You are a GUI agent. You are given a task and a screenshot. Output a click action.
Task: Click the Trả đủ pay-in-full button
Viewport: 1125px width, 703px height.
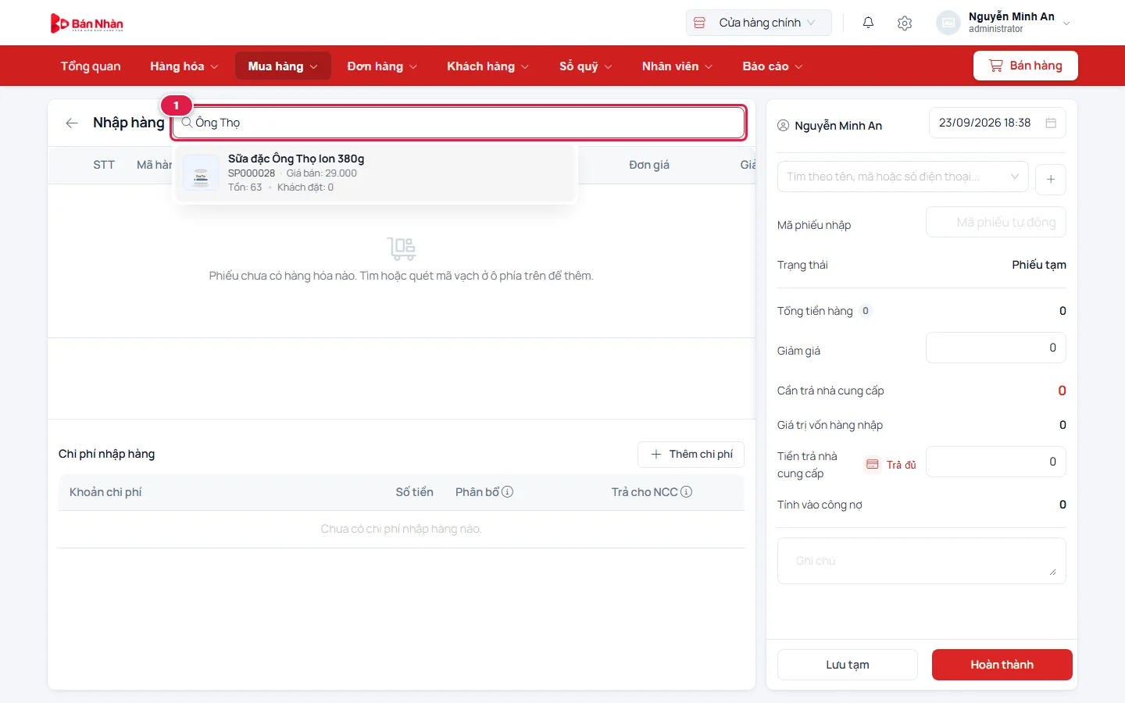tap(891, 465)
